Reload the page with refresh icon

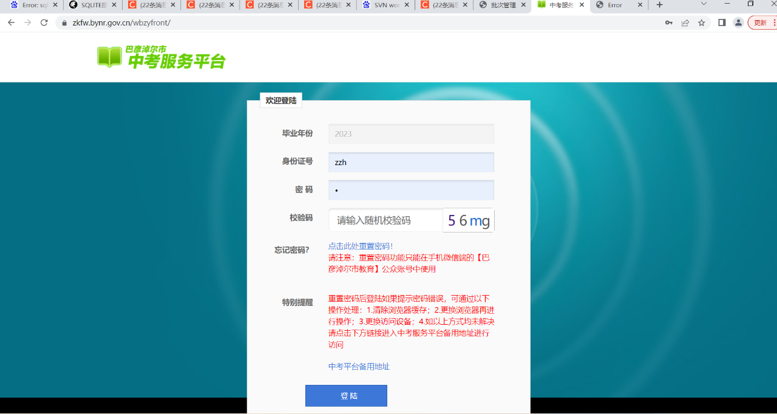(x=44, y=22)
